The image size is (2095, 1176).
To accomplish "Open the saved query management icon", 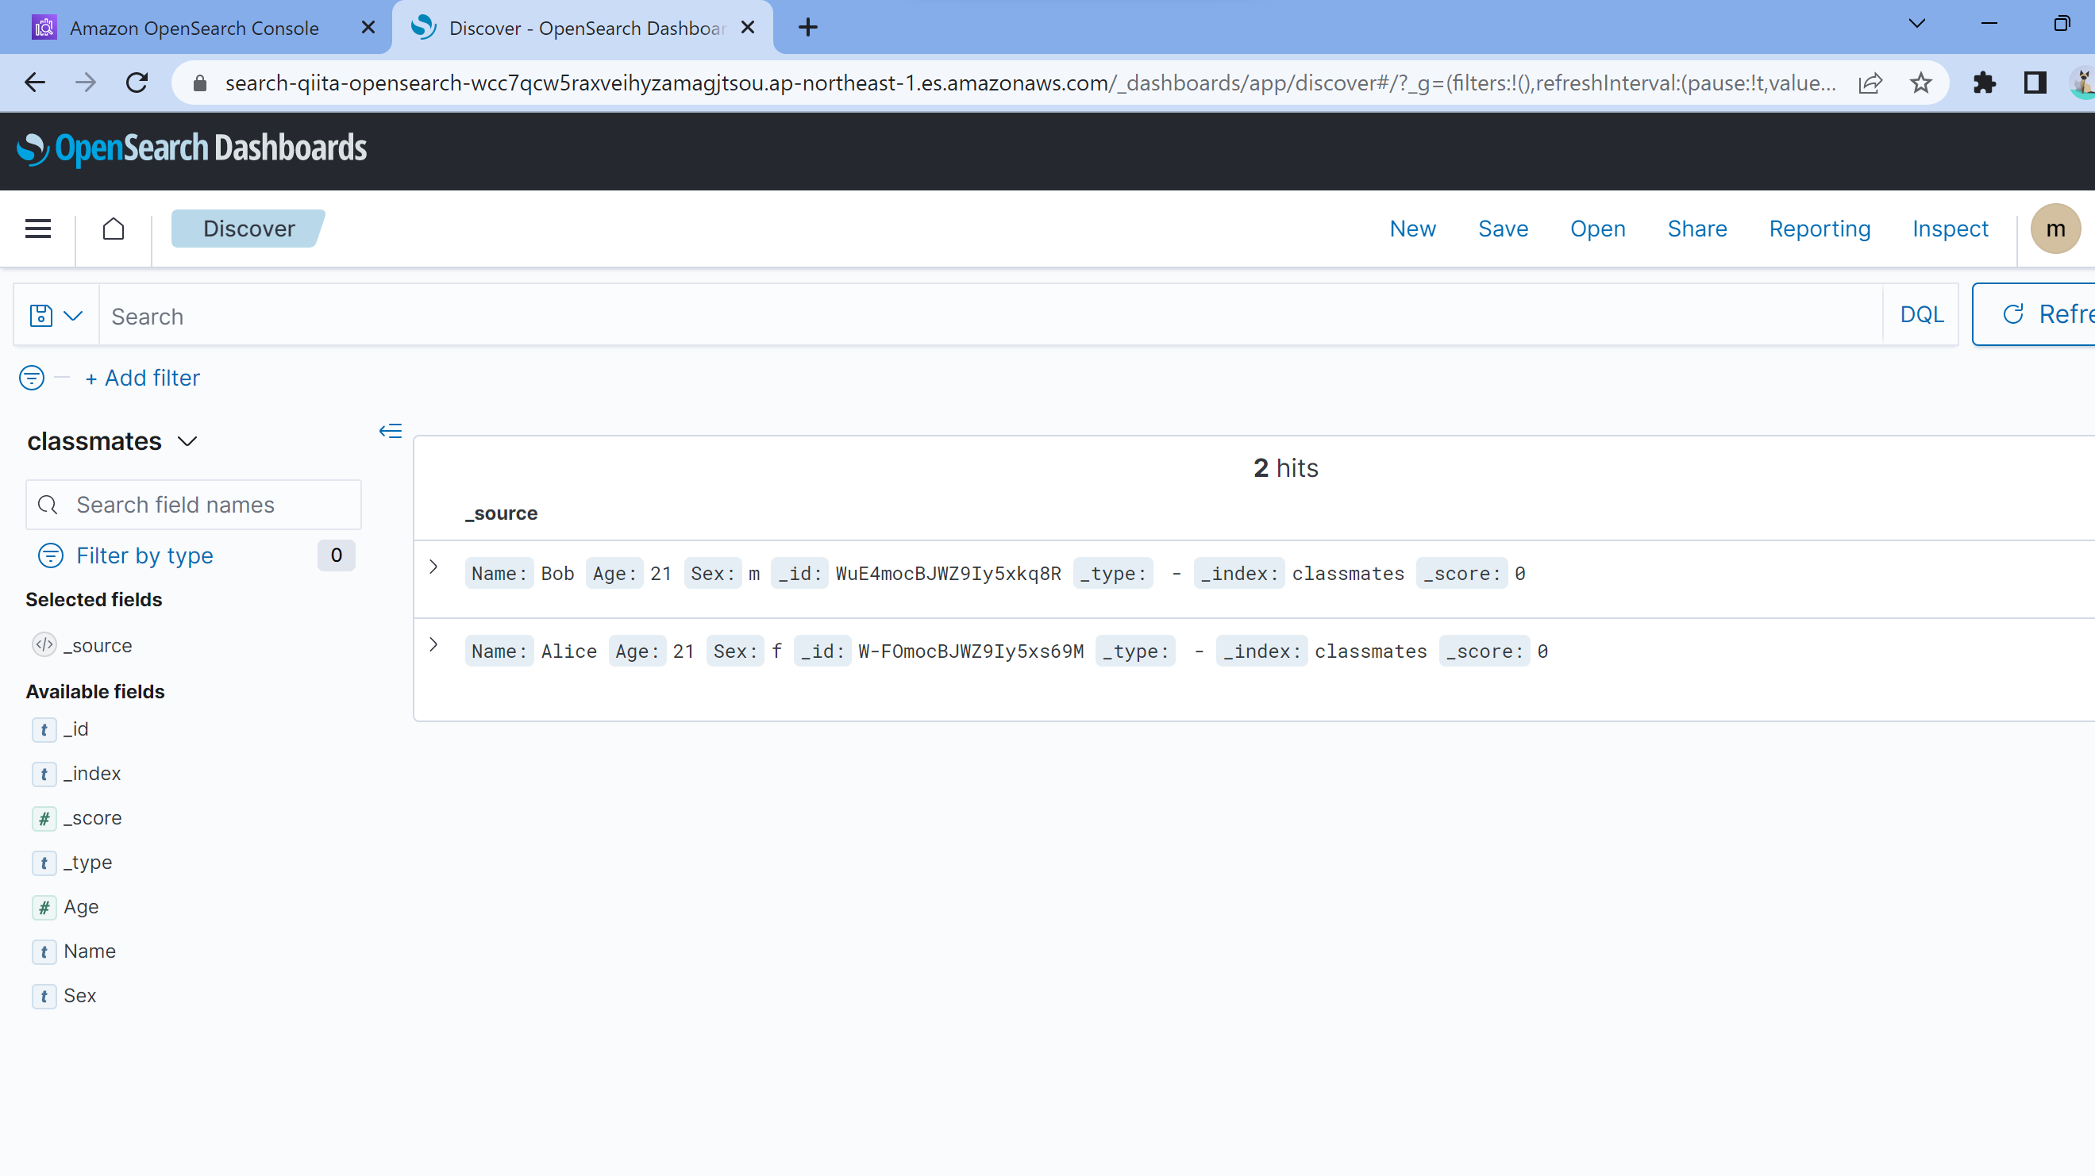I will click(x=40, y=314).
